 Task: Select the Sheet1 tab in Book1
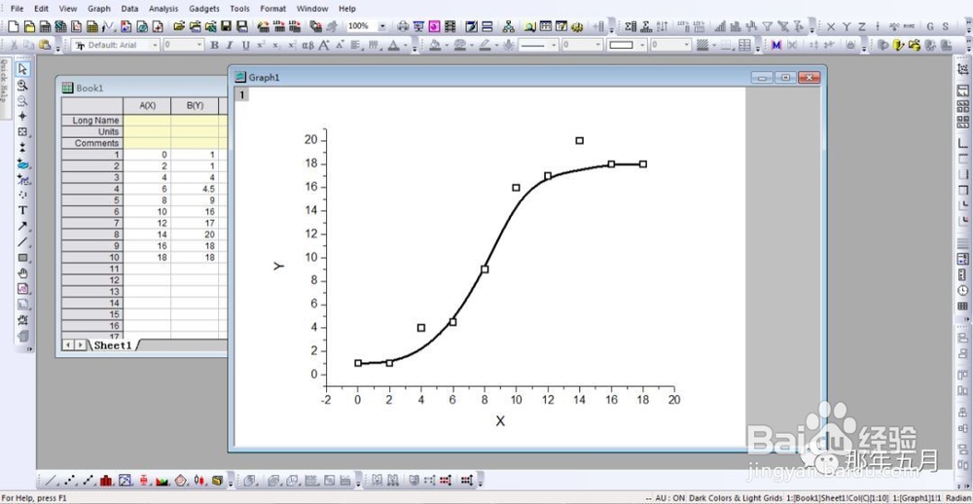coord(113,345)
